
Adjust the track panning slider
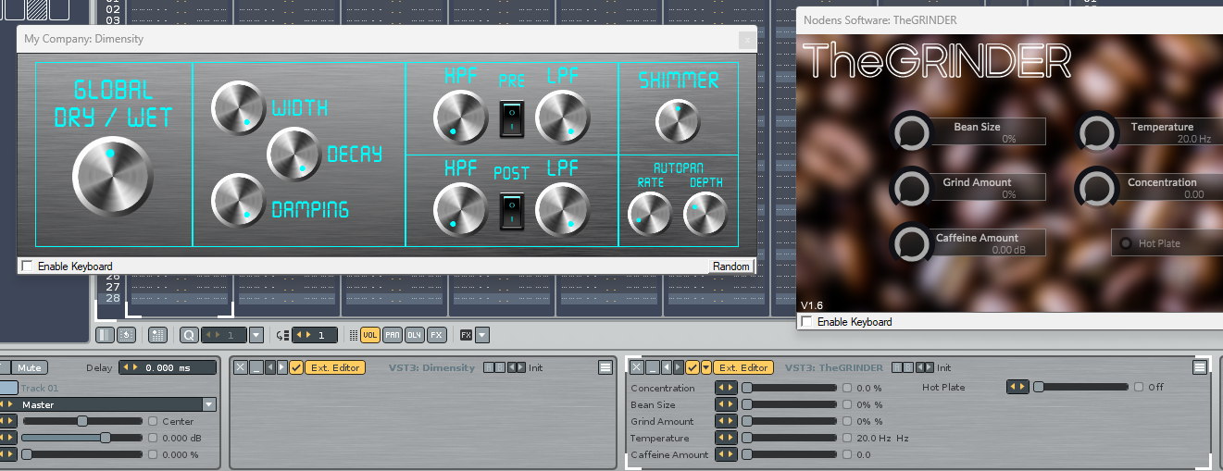coord(82,421)
